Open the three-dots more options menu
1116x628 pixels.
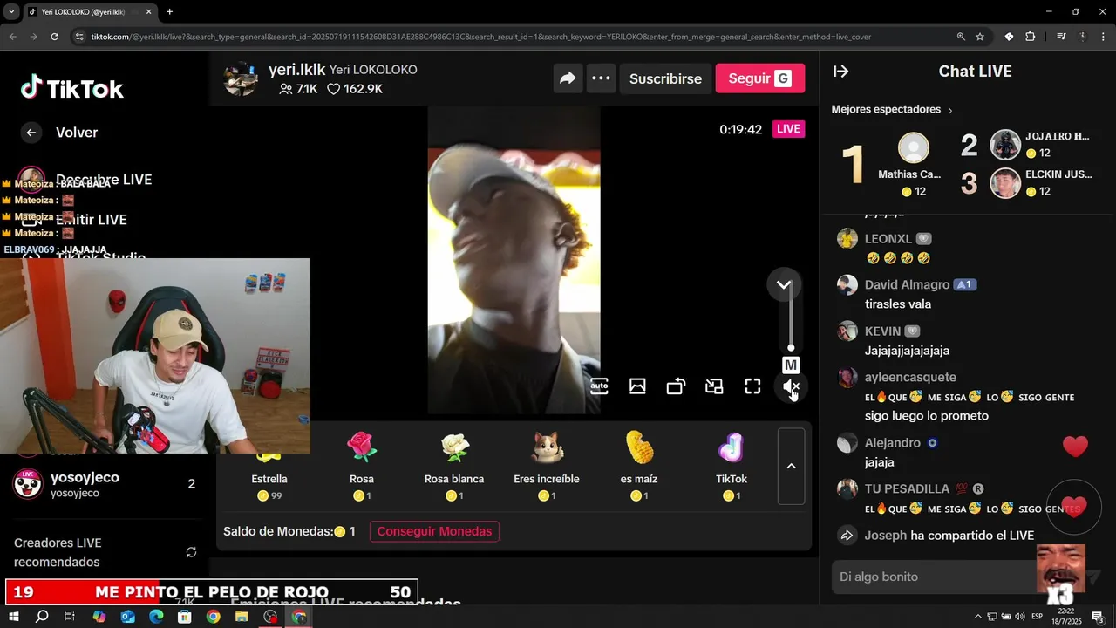click(601, 78)
